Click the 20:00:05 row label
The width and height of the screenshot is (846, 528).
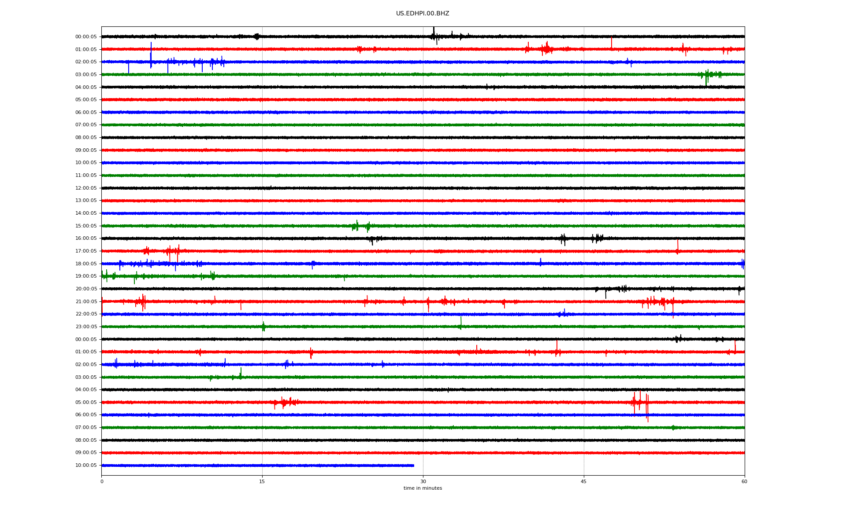tap(86, 289)
